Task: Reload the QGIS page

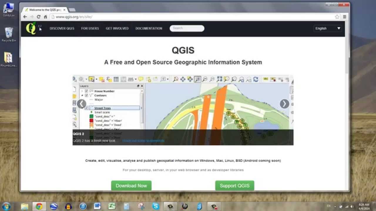Action: coord(38,17)
